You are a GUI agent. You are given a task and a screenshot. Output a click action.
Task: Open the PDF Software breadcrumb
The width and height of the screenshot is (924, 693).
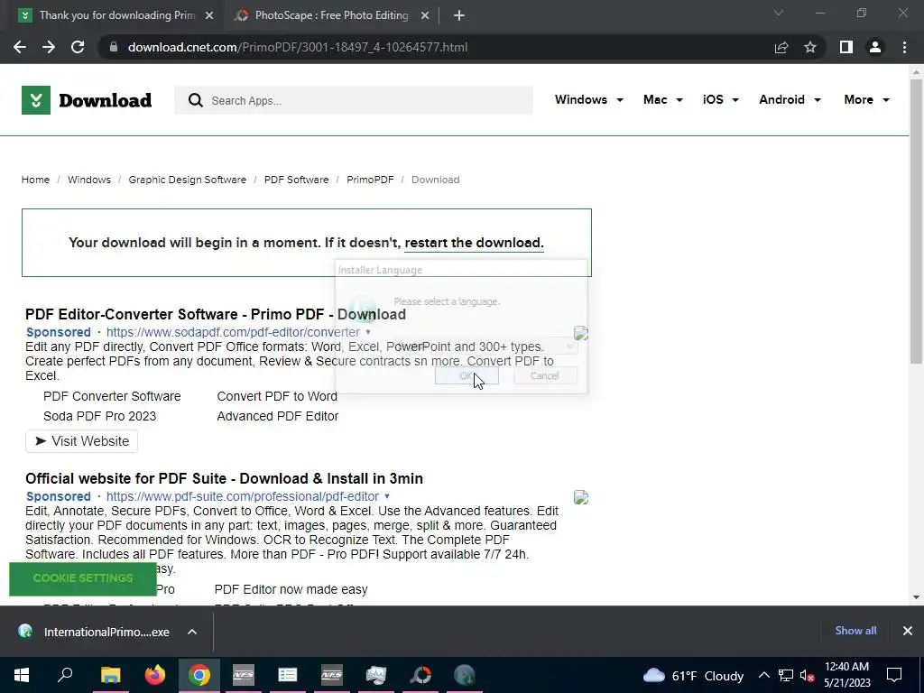click(x=296, y=180)
